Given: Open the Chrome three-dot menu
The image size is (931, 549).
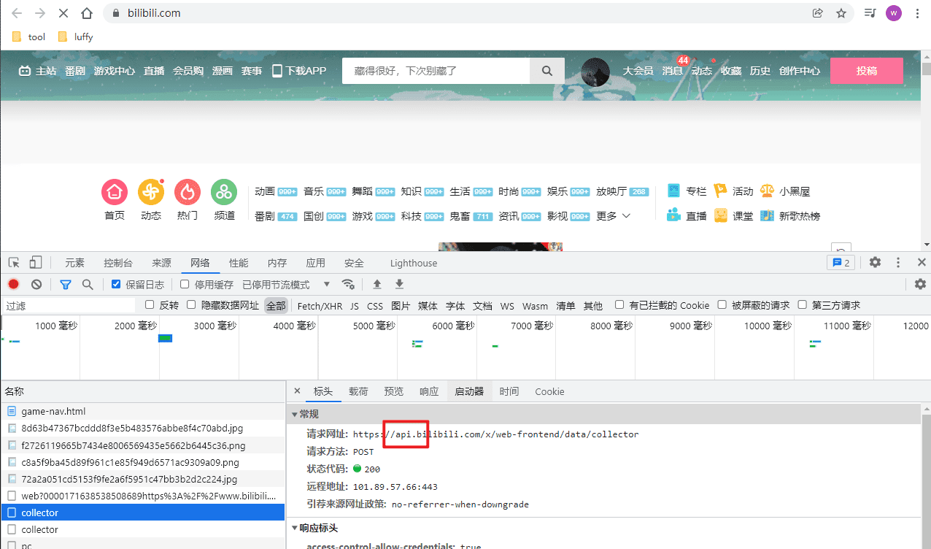Looking at the screenshot, I should pos(917,13).
